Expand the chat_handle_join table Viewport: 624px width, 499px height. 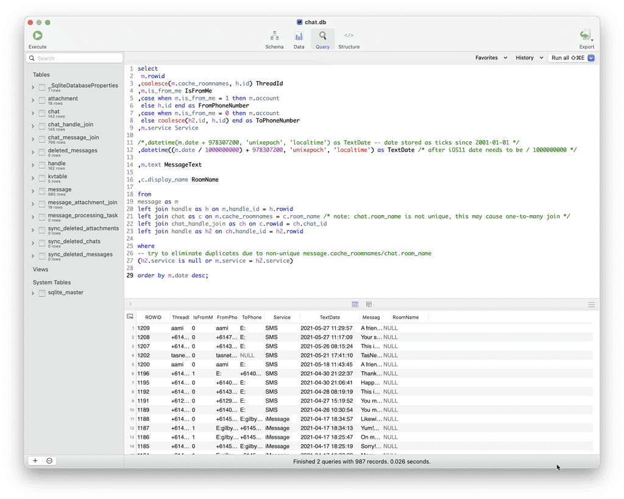pyautogui.click(x=33, y=126)
